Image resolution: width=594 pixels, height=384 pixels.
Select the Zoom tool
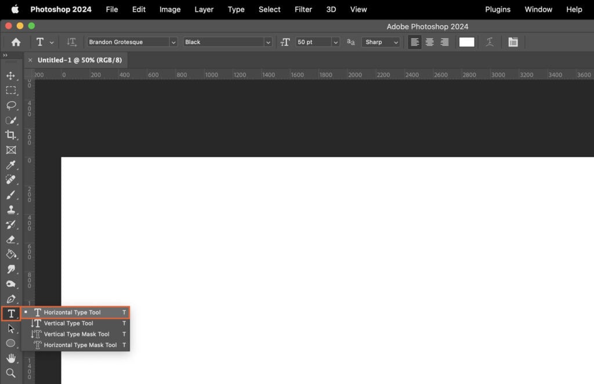[11, 374]
